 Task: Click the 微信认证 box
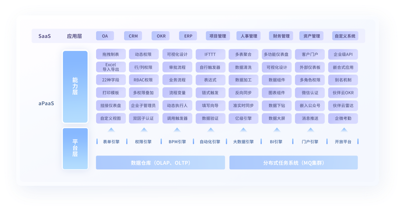(x=310, y=93)
